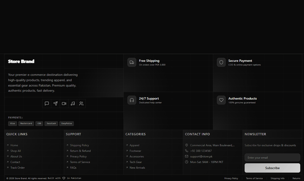
Task: Open the Shop All link
Action: click(15, 151)
